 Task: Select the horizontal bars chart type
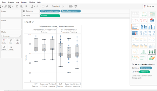tap(135, 26)
